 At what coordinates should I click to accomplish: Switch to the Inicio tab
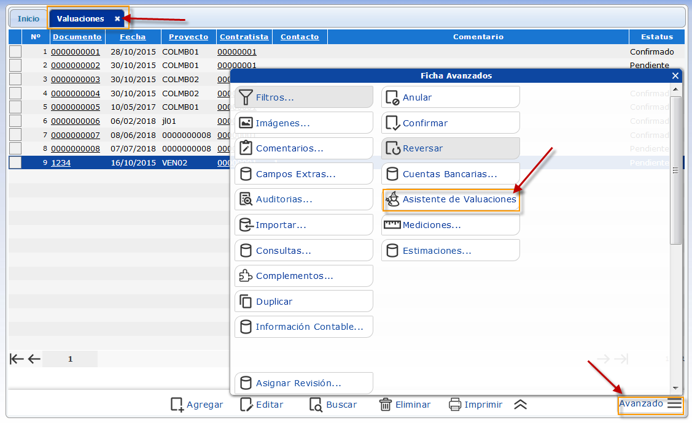[x=28, y=19]
